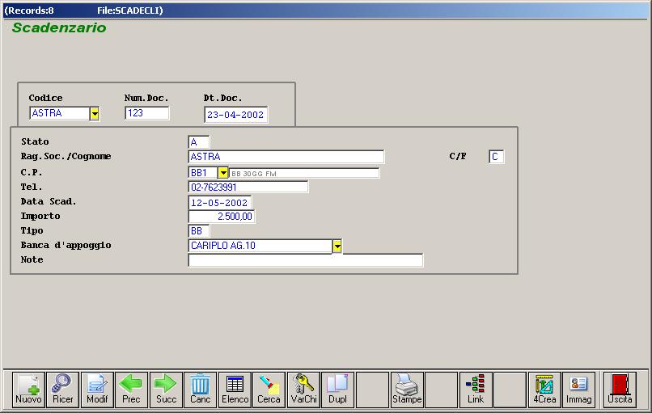Click the Tipo field containing BB
Screen dimensions: 652x413
[x=199, y=231]
